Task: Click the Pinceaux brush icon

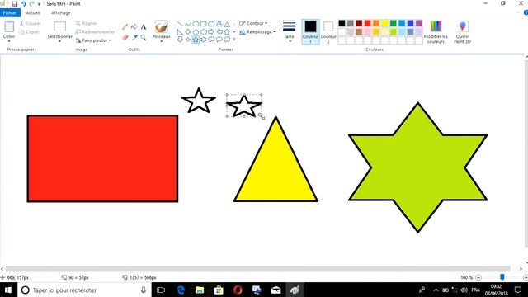Action: [x=162, y=26]
